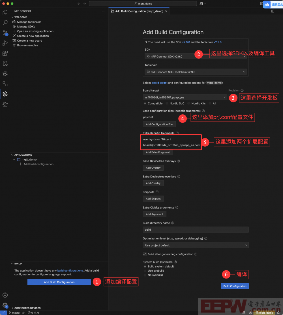This screenshot has width=283, height=315.
Task: Collapse the SDK and toolchain summary triangle
Action: point(146,42)
